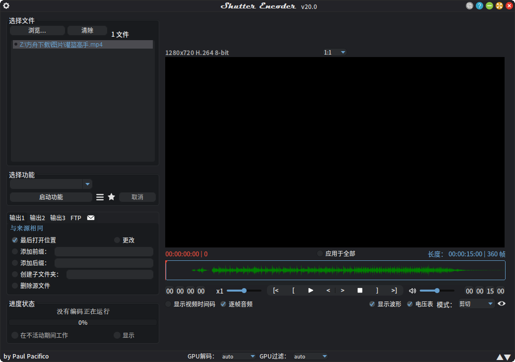Uncheck the 显示波形 option

tap(372, 303)
